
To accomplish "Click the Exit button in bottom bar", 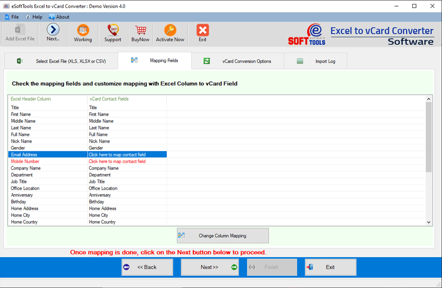I will click(x=330, y=267).
